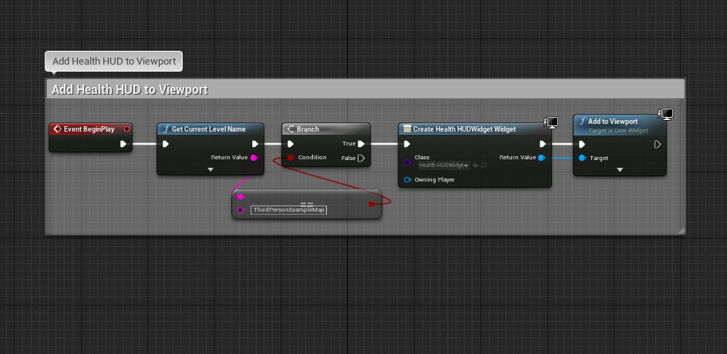
Task: Click the Target pin on Add to Viewport
Action: (x=582, y=158)
